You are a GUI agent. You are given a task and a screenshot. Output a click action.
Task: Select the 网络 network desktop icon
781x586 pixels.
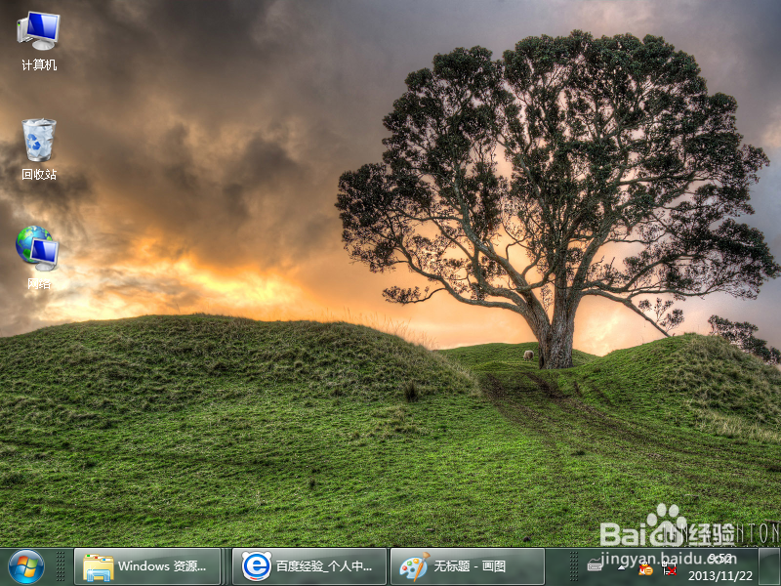point(38,258)
